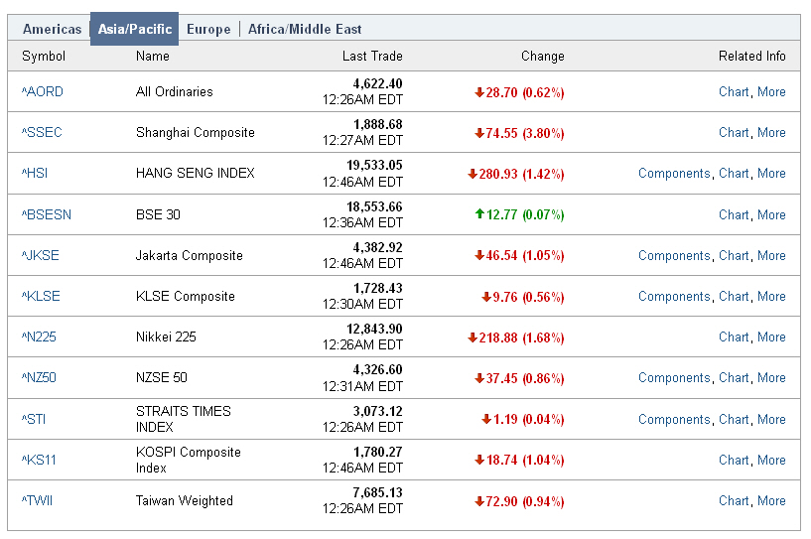Click More for Taiwan Weighted

(x=771, y=501)
